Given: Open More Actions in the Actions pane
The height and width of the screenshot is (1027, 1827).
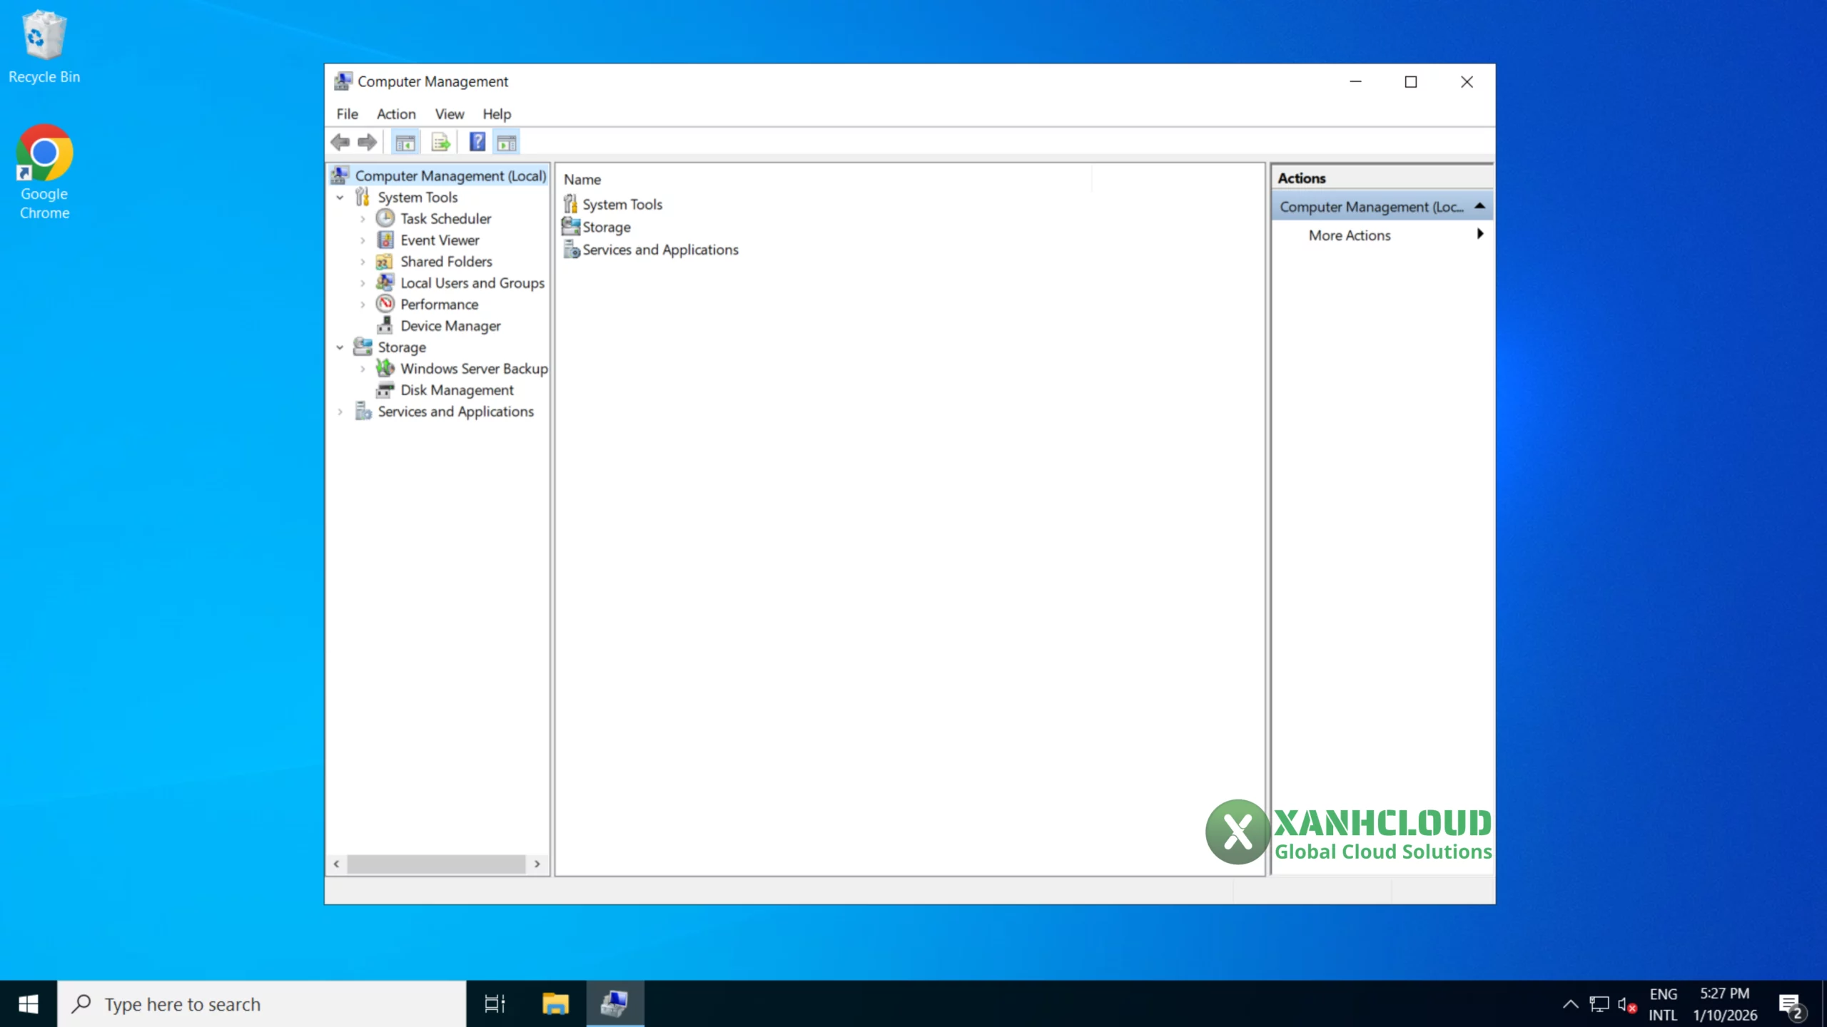Looking at the screenshot, I should pos(1349,235).
